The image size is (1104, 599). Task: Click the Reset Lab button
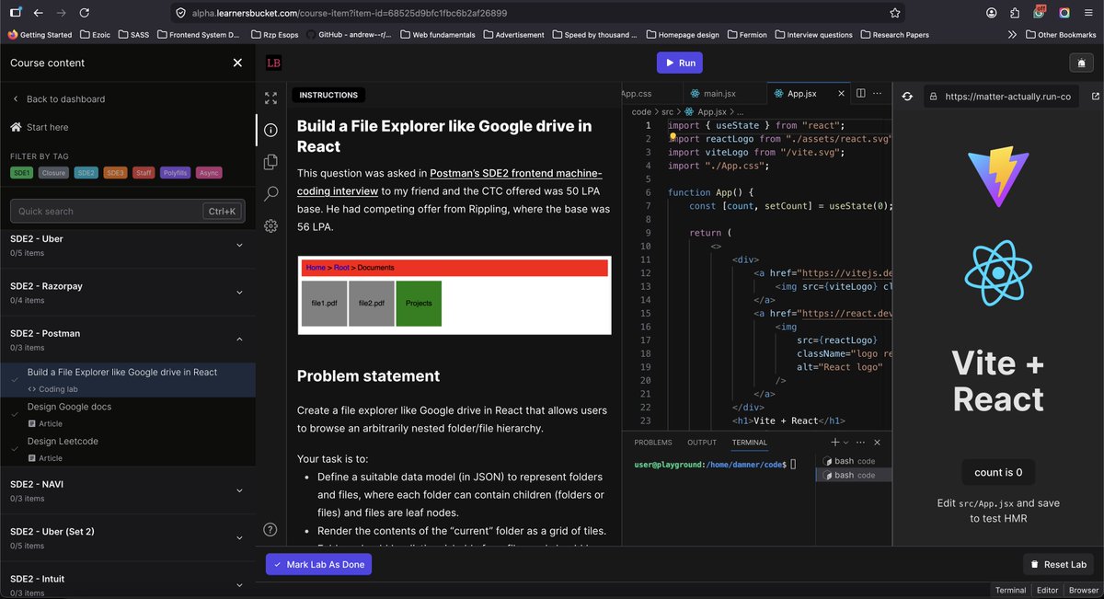point(1059,564)
